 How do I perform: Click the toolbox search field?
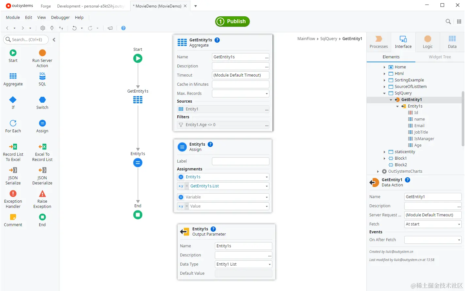tap(26, 40)
